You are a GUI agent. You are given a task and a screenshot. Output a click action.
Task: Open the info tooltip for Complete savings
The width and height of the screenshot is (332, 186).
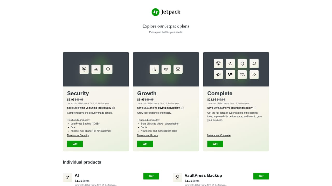pyautogui.click(x=255, y=108)
